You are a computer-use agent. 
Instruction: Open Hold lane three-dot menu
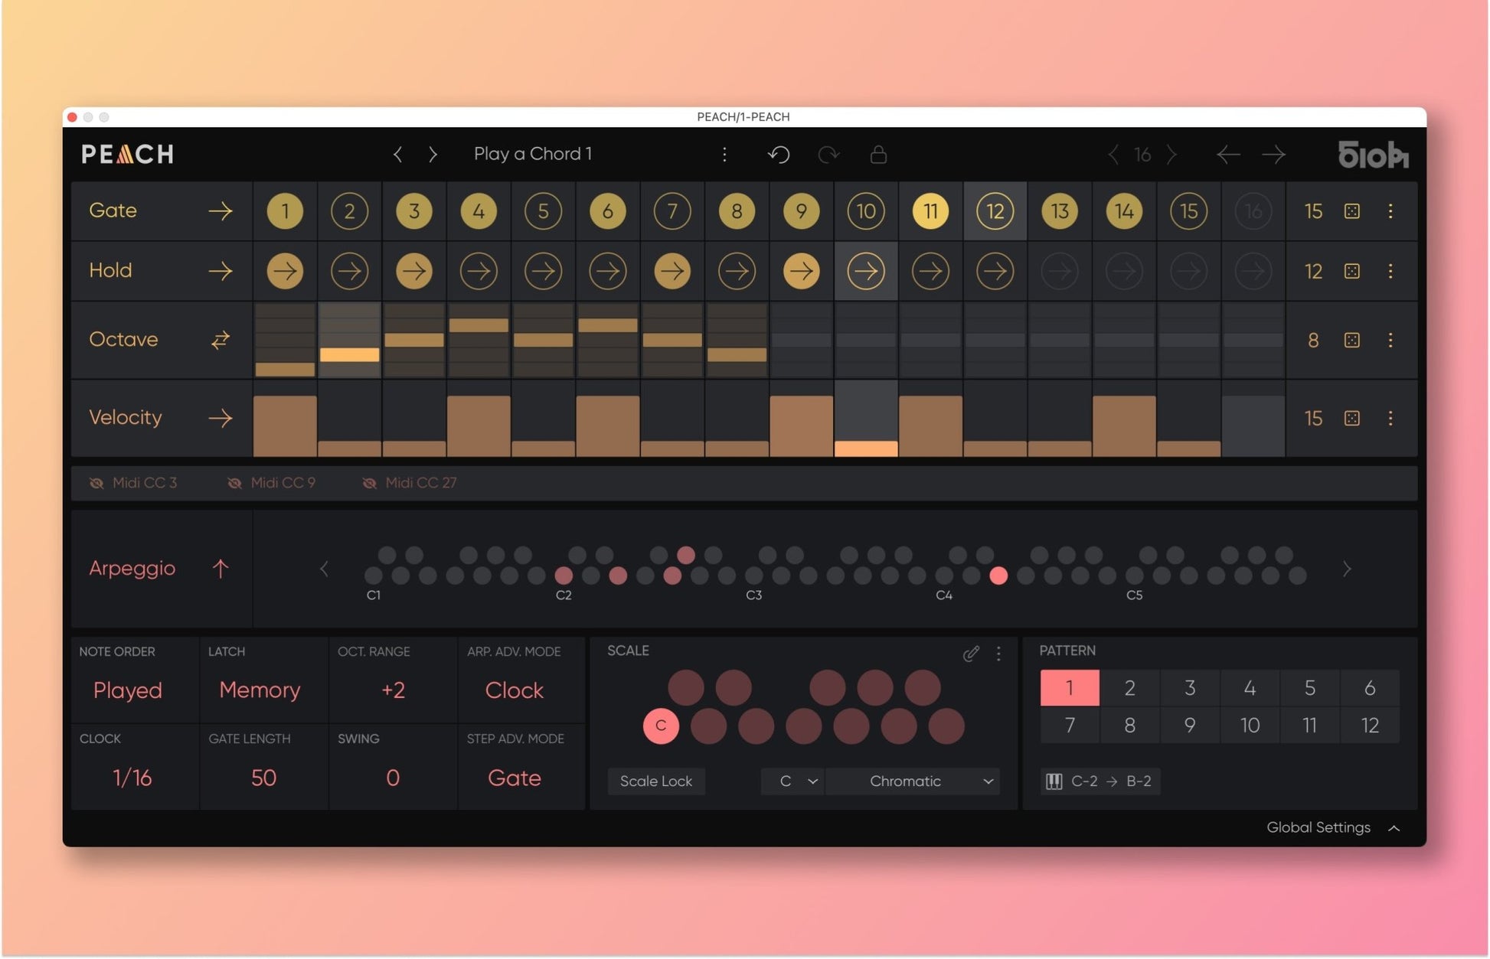pyautogui.click(x=1390, y=271)
